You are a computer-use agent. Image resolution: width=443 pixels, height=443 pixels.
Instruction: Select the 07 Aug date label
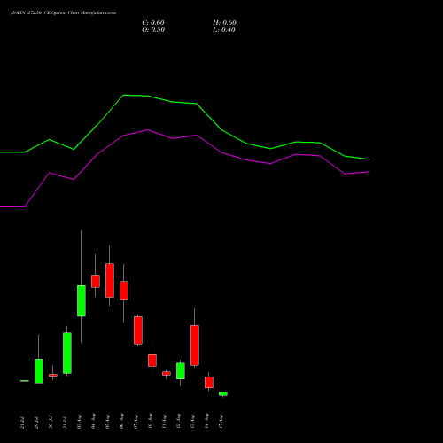point(136,422)
